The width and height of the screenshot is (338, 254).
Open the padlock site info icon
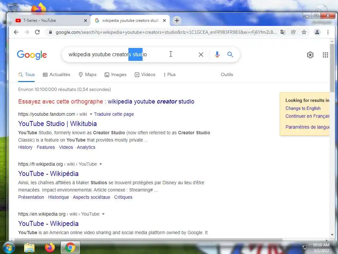pyautogui.click(x=51, y=32)
